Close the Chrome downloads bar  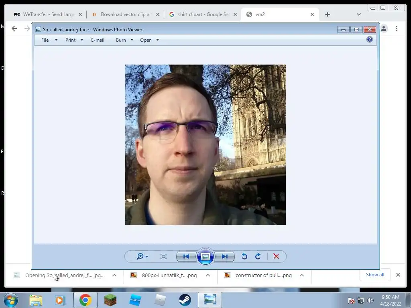[398, 275]
